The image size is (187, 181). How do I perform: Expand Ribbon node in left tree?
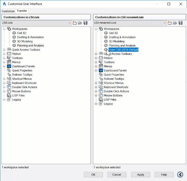point(4,54)
